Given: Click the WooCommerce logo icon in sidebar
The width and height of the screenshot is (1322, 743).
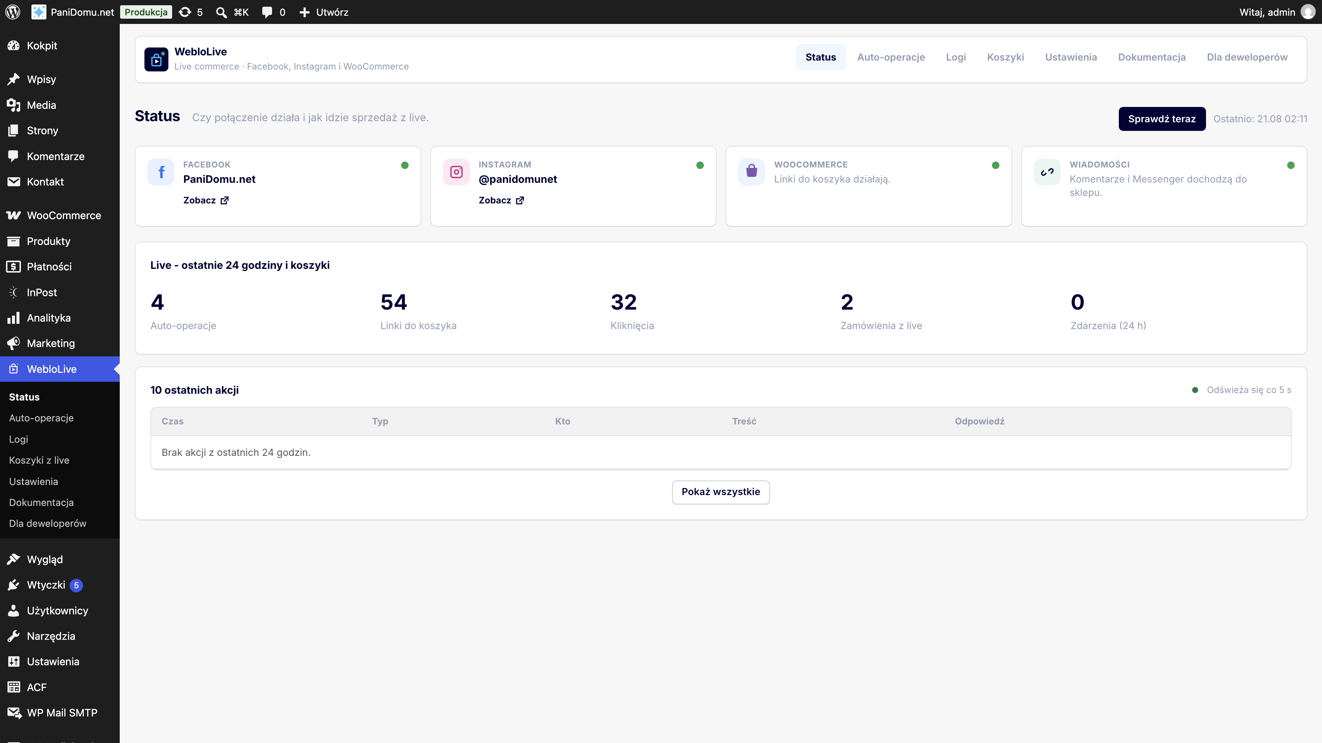Looking at the screenshot, I should (x=14, y=215).
